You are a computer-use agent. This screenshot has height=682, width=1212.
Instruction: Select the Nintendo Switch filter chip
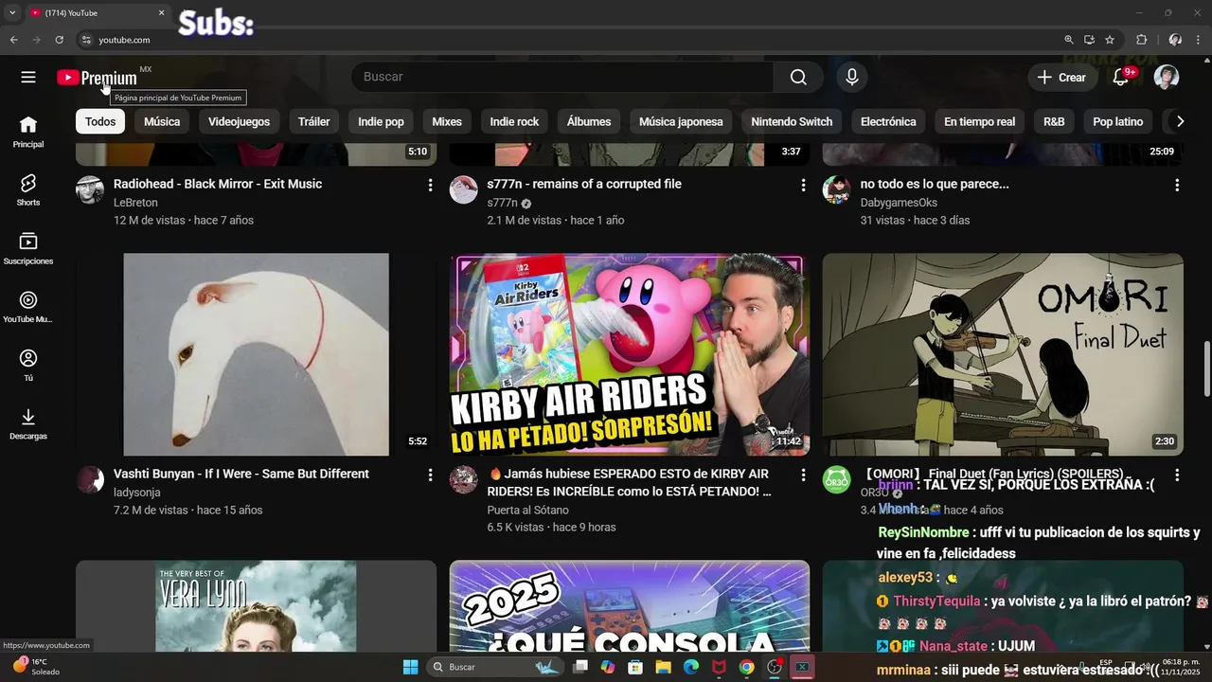(792, 121)
